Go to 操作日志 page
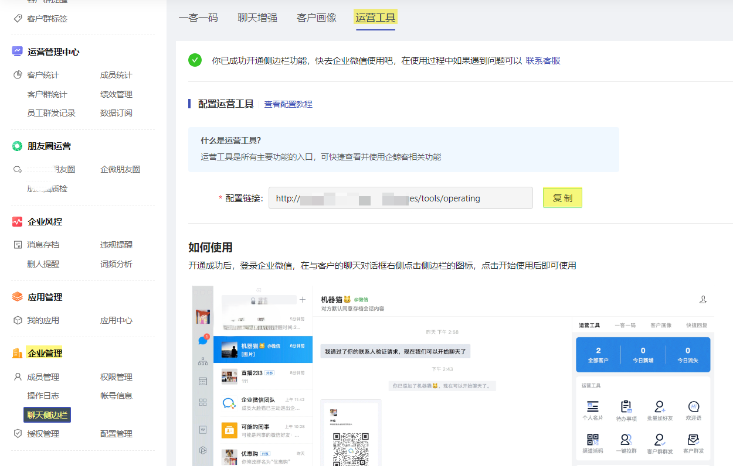 point(43,396)
